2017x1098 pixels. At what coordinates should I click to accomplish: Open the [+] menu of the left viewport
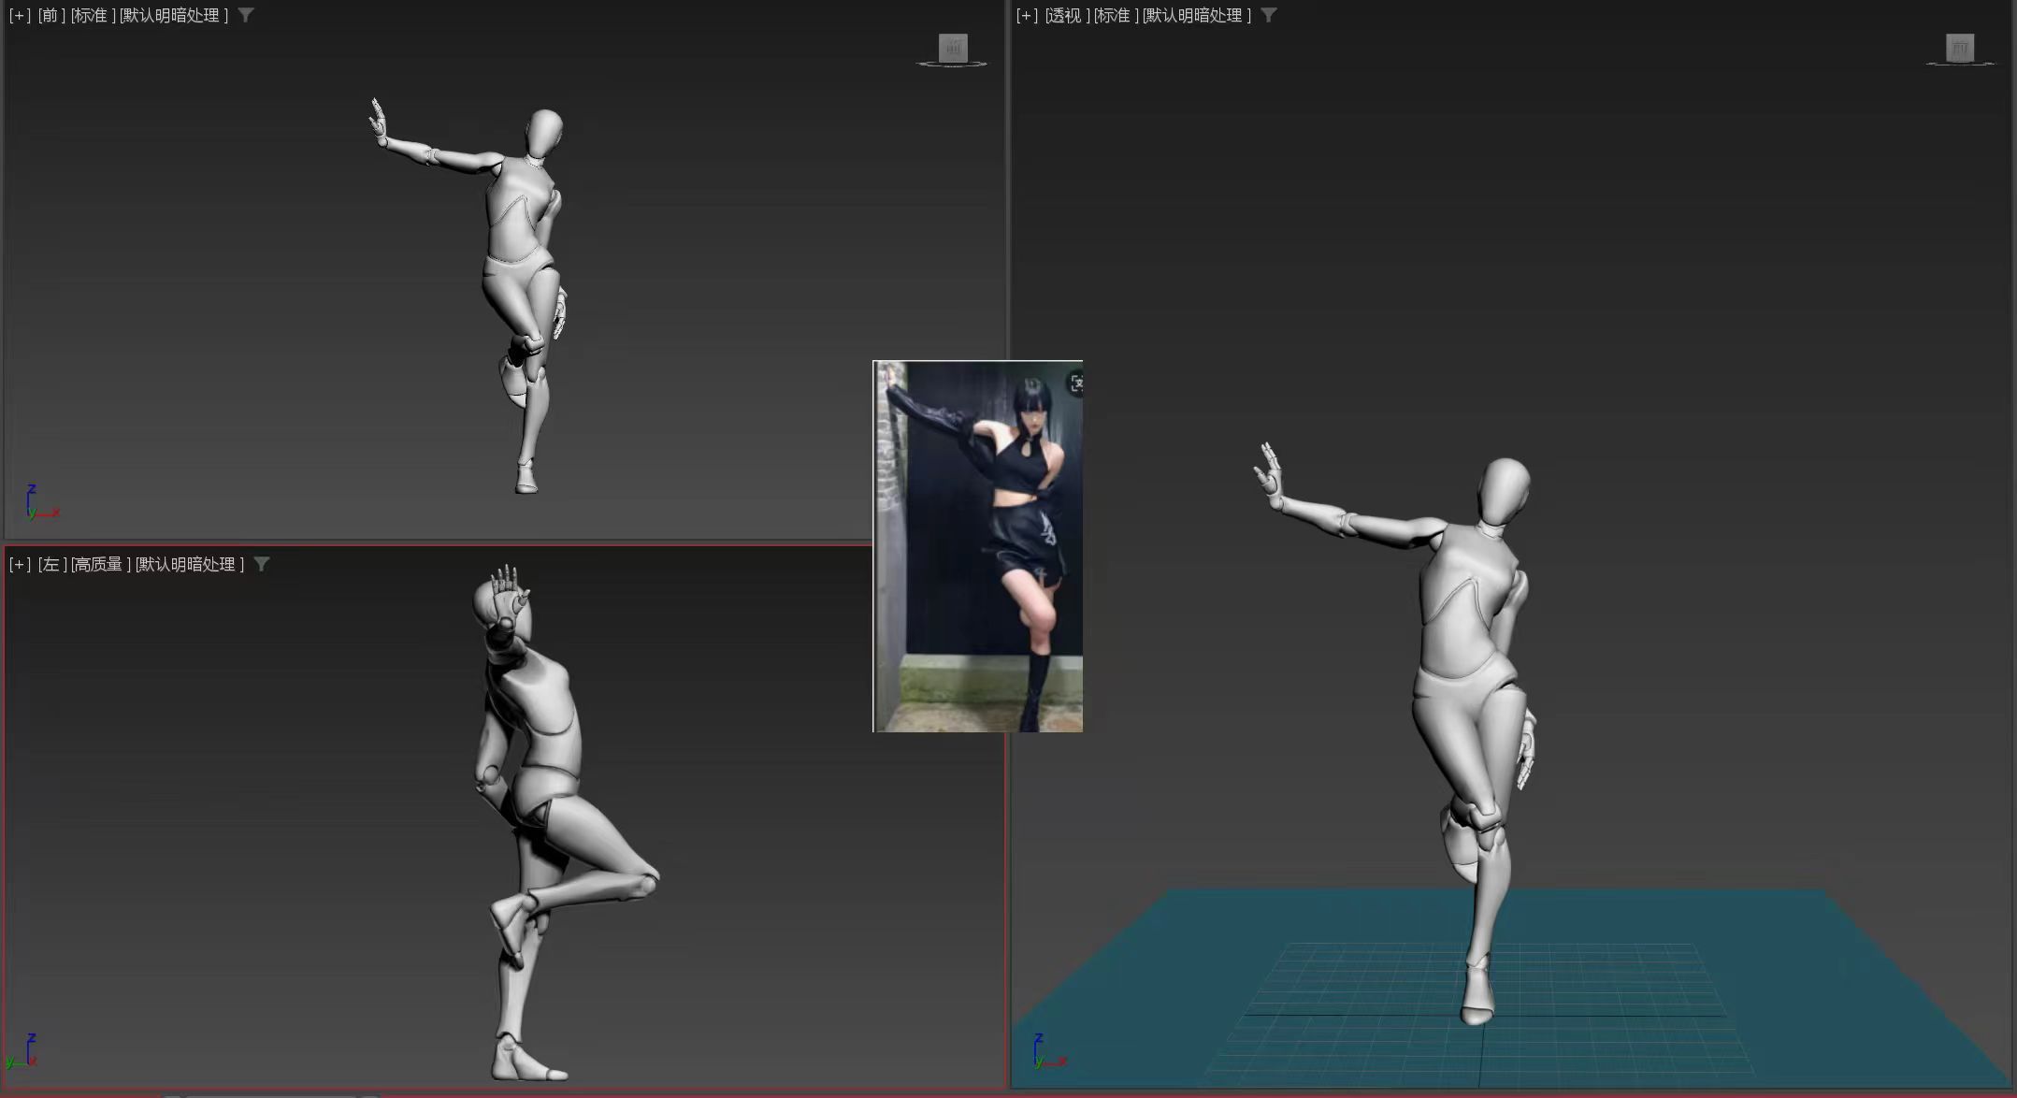(20, 565)
